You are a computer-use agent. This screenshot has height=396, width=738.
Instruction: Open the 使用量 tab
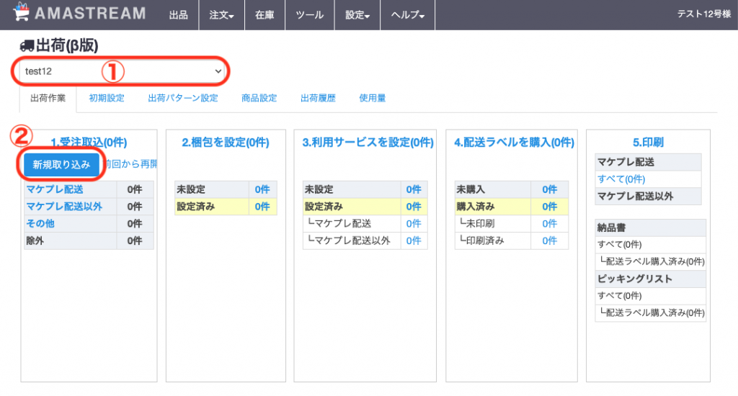[373, 99]
